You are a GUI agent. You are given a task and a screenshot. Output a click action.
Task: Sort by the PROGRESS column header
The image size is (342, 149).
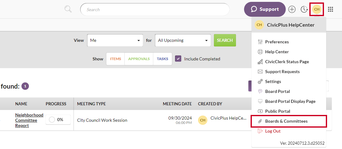pyautogui.click(x=56, y=104)
